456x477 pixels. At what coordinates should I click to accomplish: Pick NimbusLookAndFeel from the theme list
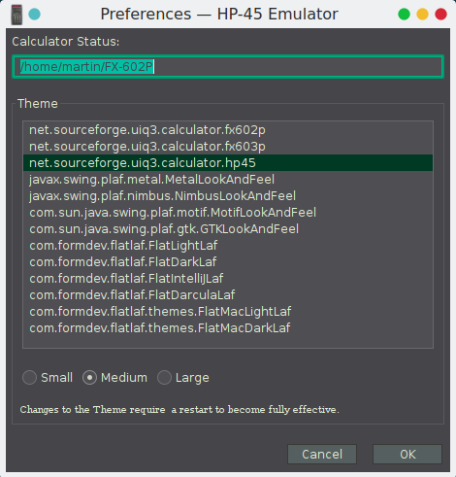(228, 196)
